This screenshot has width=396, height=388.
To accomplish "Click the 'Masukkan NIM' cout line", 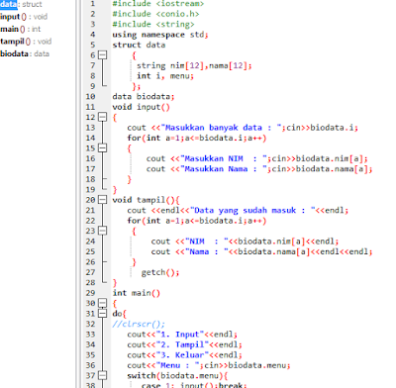I will tap(257, 158).
